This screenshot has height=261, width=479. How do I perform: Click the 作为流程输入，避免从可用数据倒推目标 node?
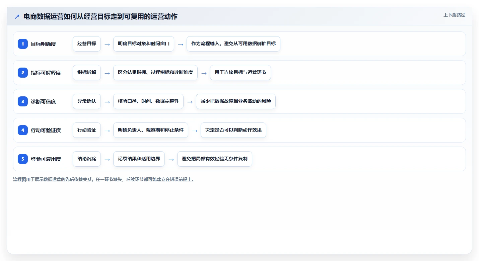click(233, 44)
